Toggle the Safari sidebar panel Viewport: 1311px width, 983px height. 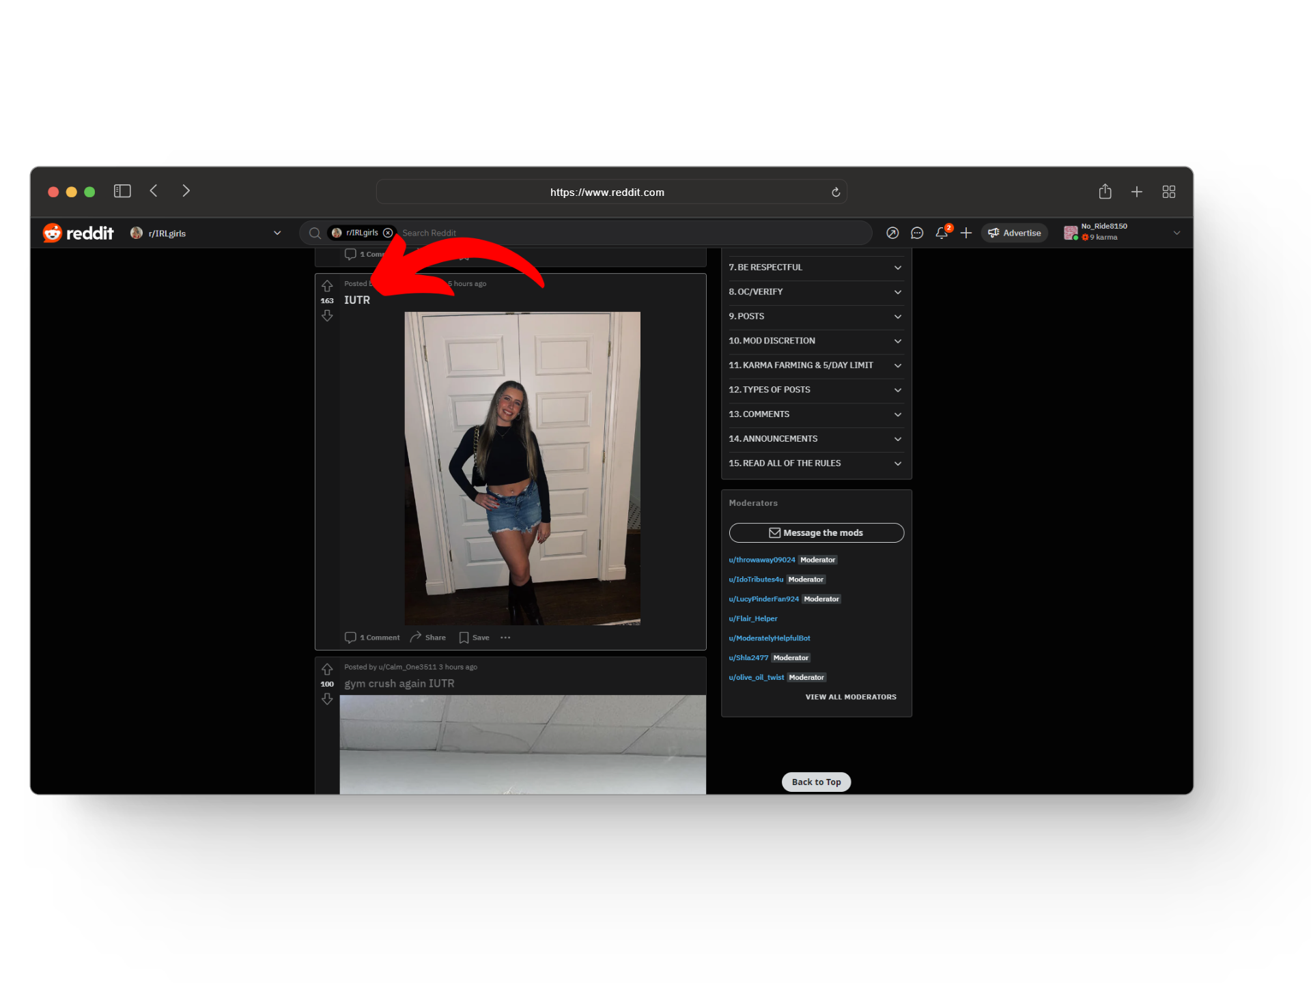pyautogui.click(x=122, y=191)
